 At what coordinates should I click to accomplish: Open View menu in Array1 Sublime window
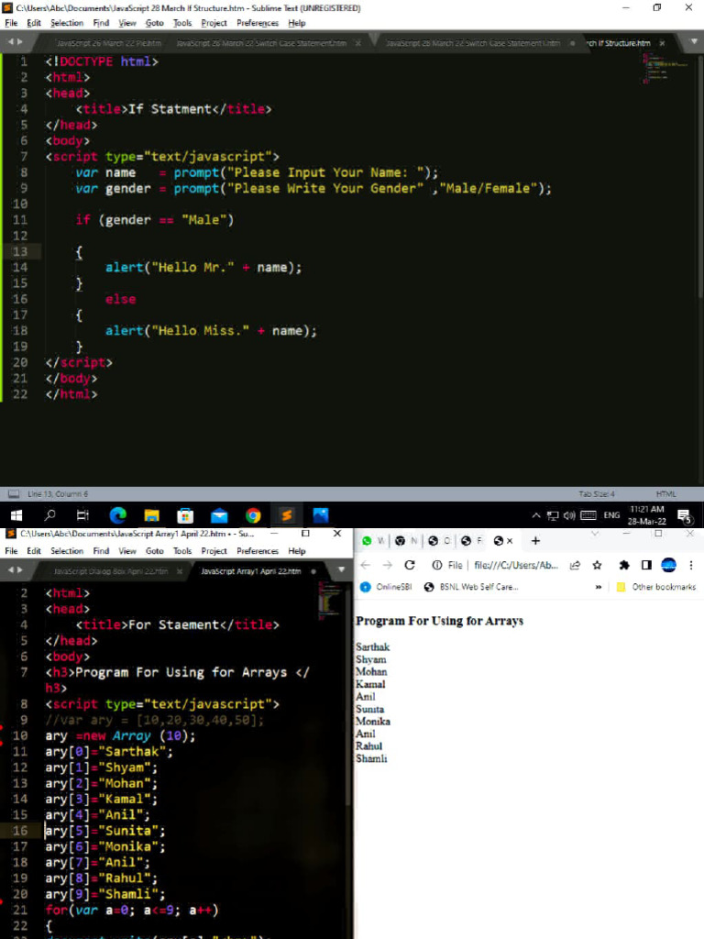[x=126, y=550]
